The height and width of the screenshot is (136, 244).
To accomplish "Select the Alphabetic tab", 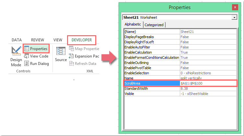I will point(133,25).
